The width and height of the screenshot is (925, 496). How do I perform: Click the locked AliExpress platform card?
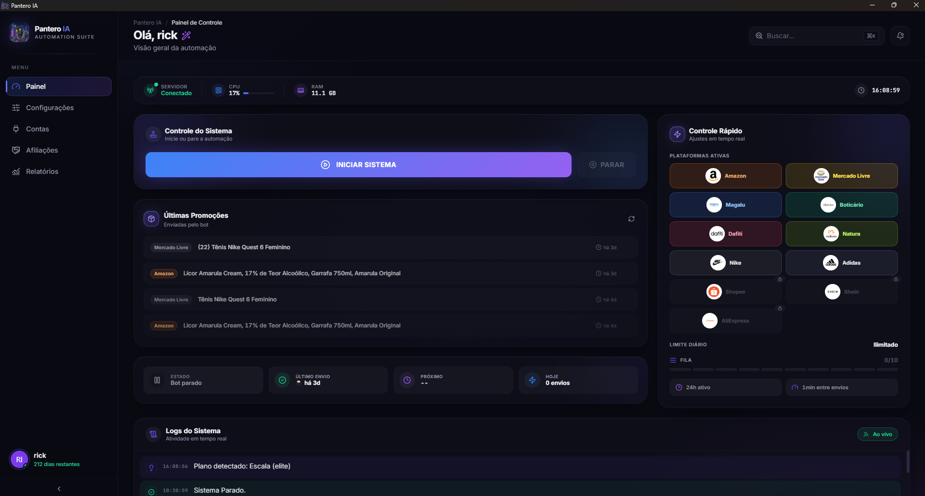pyautogui.click(x=725, y=321)
